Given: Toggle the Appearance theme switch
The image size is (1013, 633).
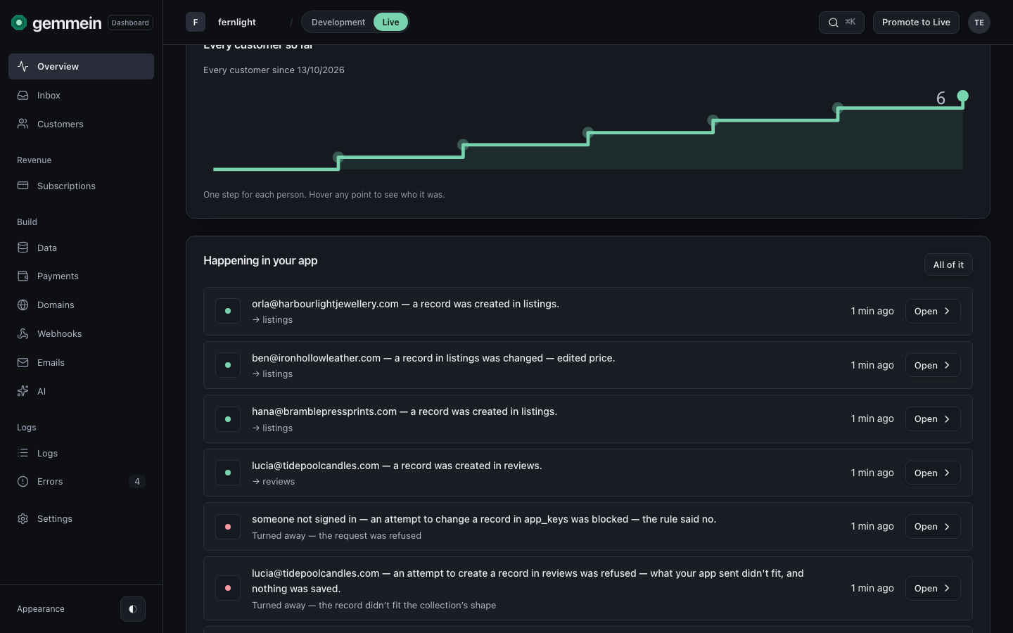Looking at the screenshot, I should pos(133,609).
